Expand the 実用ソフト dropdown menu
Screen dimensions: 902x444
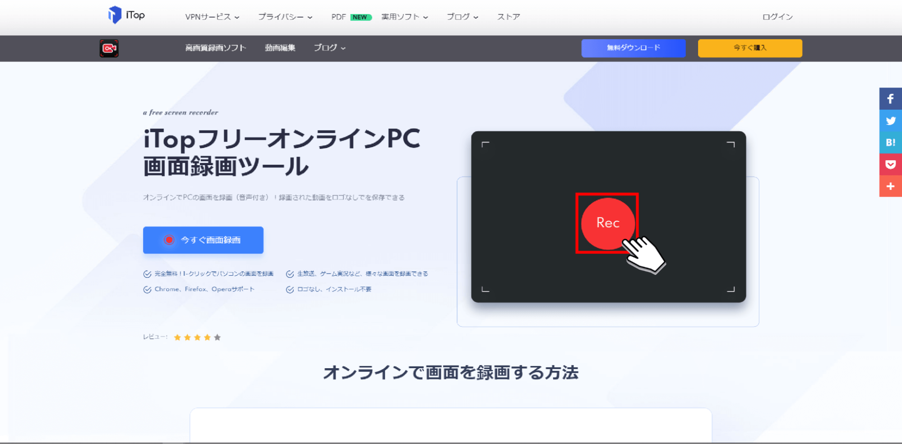tap(405, 17)
